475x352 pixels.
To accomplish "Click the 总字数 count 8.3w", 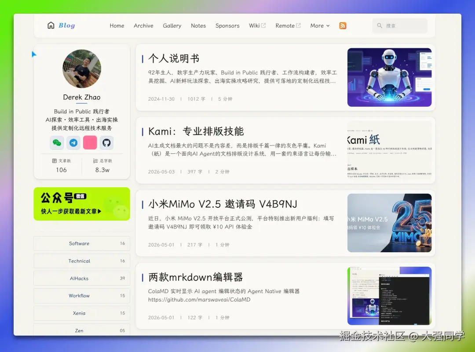I will [x=102, y=170].
